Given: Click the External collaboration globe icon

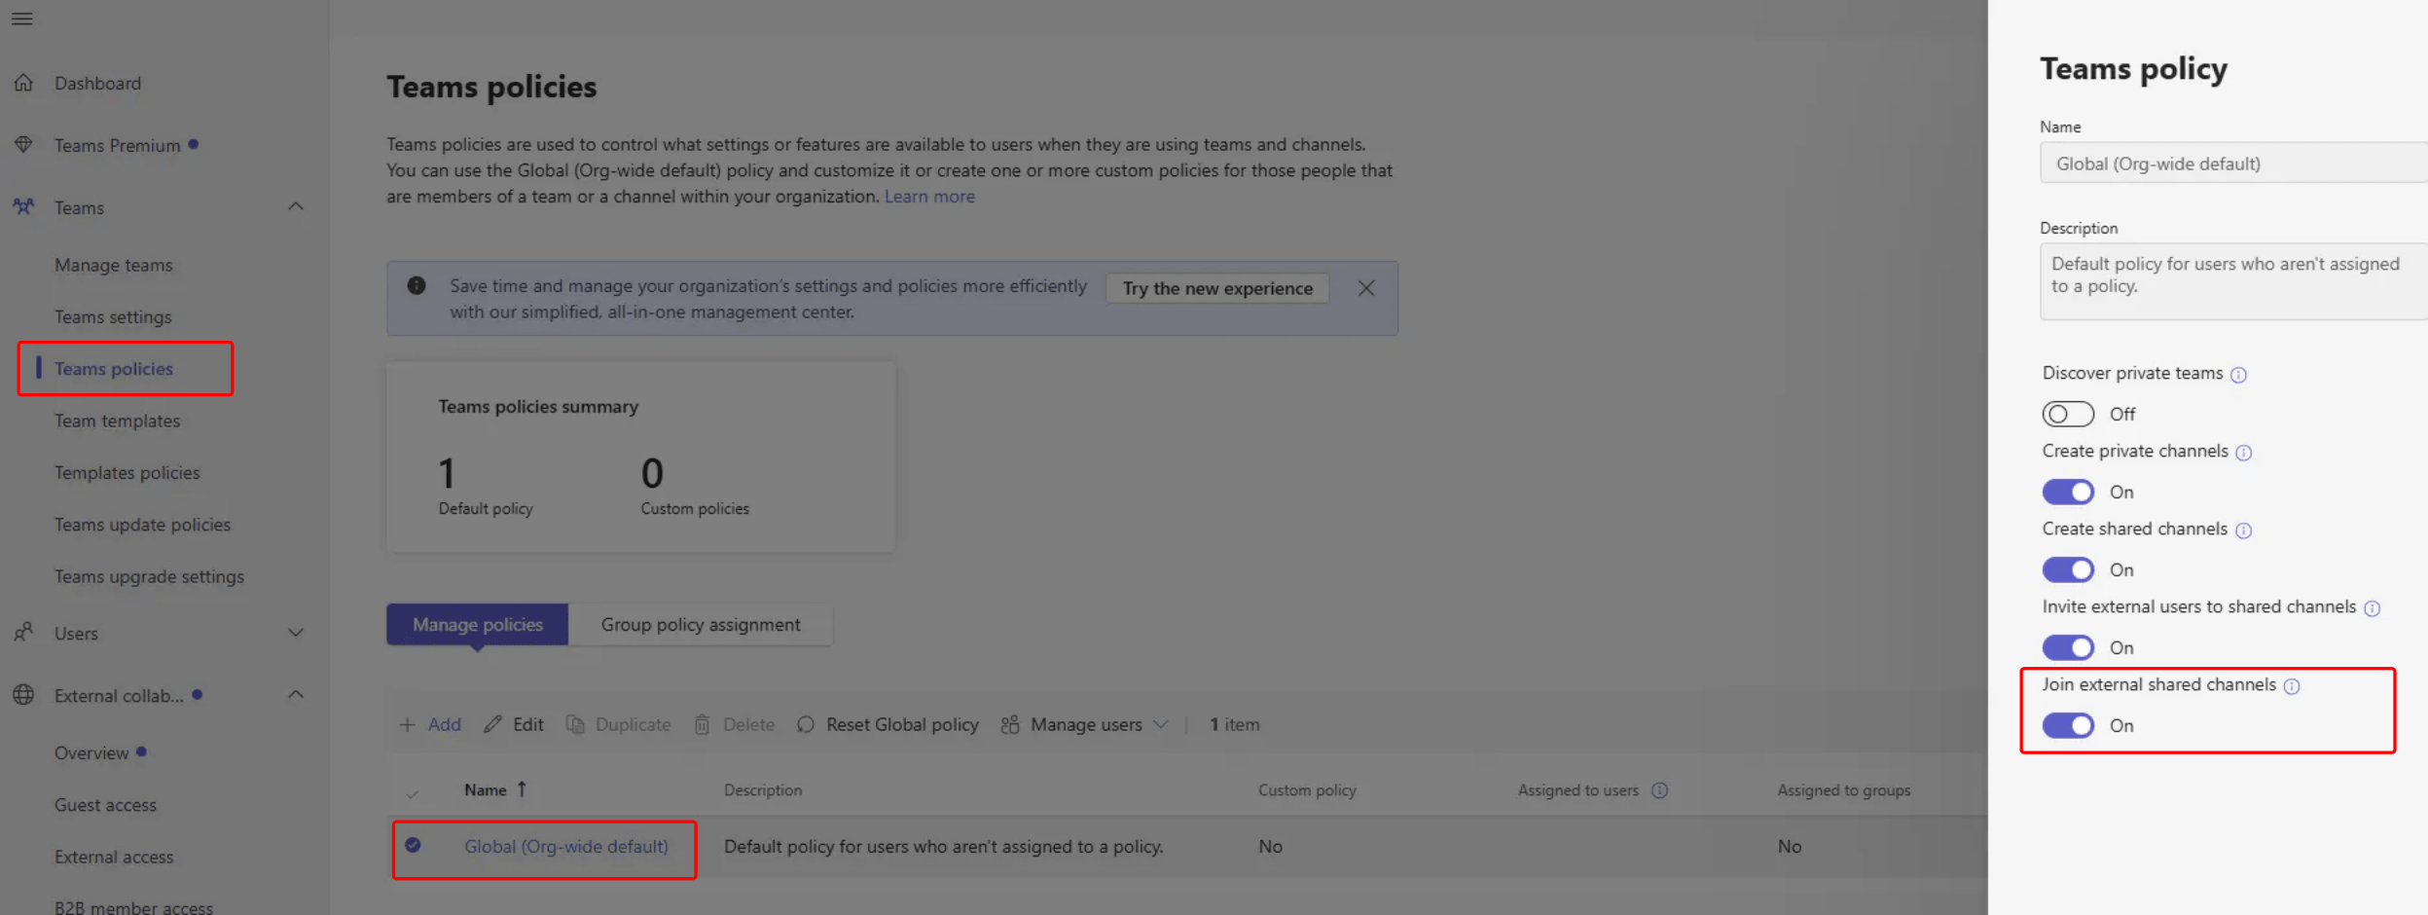Looking at the screenshot, I should click(24, 695).
